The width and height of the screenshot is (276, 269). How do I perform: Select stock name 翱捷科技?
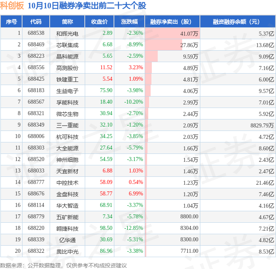(x=67, y=229)
